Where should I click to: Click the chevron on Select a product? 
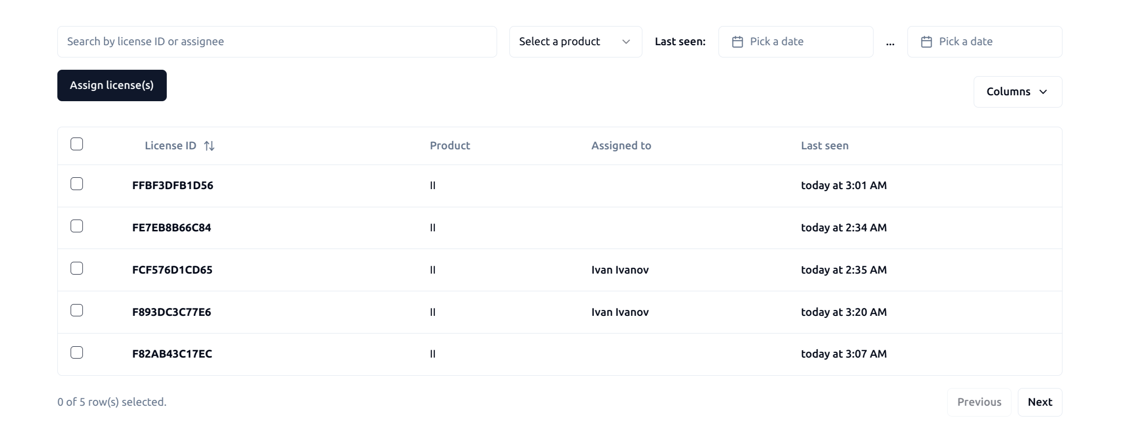coord(626,42)
